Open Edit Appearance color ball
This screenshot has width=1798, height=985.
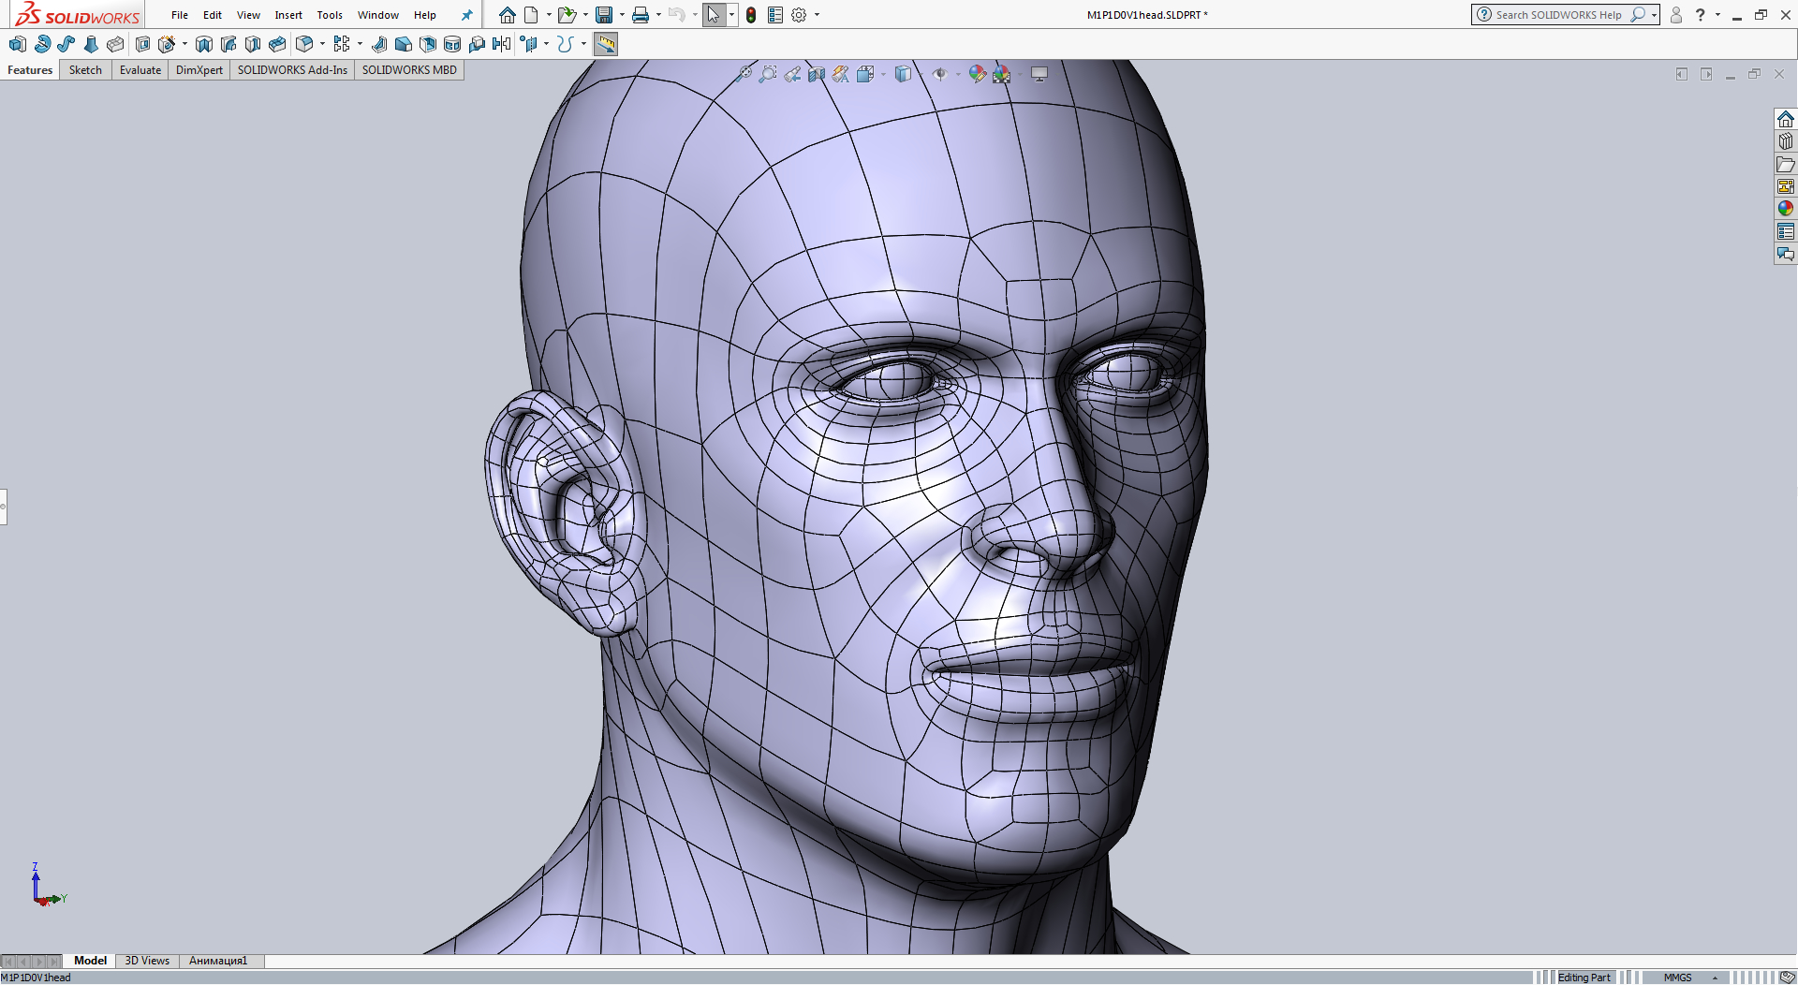pyautogui.click(x=977, y=74)
